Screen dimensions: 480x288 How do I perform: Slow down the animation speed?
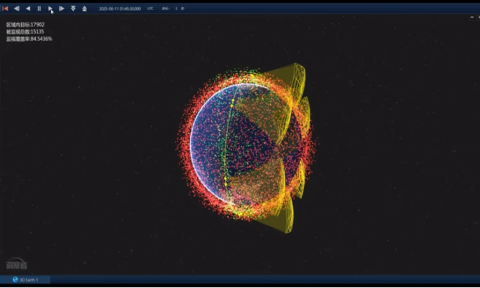click(73, 8)
